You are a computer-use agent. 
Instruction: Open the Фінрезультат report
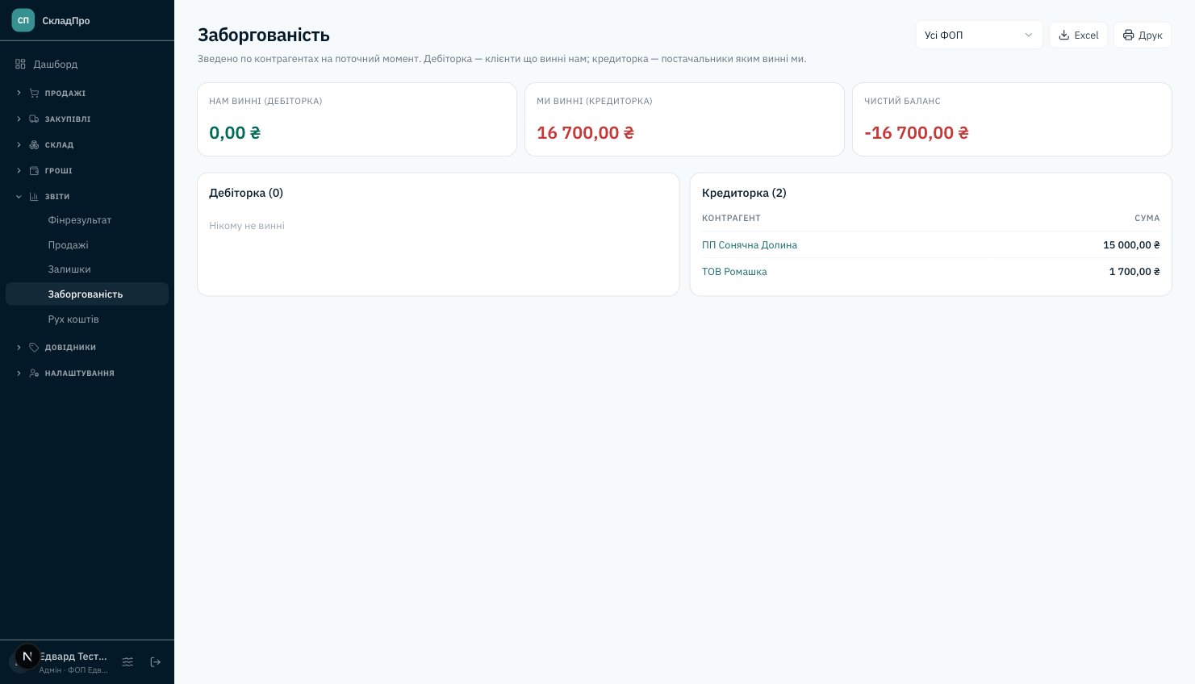87,219
